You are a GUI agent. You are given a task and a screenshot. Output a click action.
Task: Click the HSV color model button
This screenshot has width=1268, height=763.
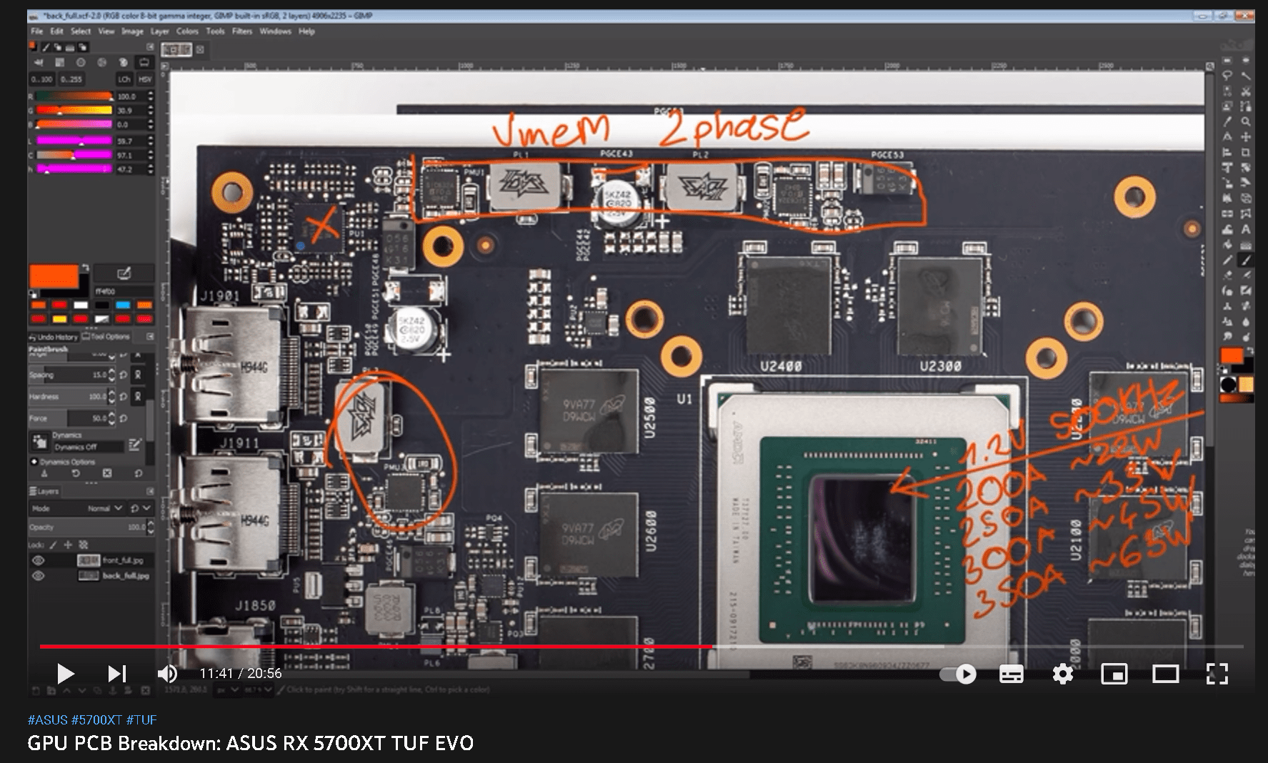[145, 79]
